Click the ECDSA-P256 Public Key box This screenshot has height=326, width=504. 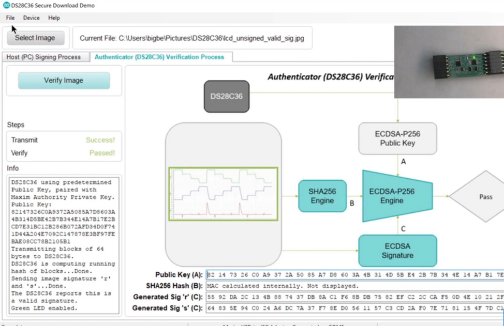(x=397, y=138)
